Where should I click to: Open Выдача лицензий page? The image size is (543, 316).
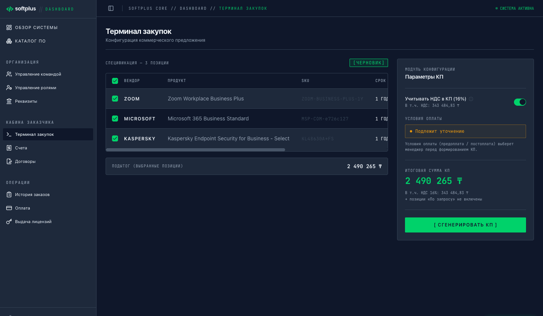(x=48, y=222)
